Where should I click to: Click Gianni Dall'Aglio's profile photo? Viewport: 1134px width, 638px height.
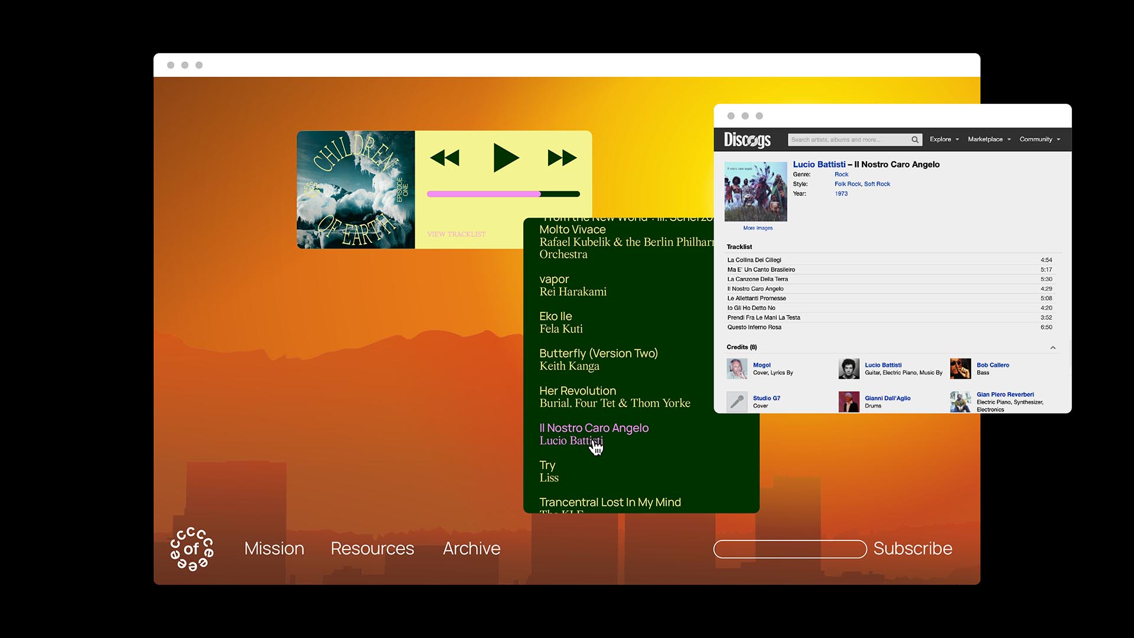[x=849, y=402]
